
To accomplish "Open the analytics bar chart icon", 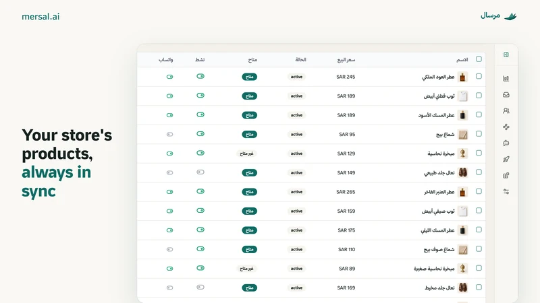I will pyautogui.click(x=506, y=79).
